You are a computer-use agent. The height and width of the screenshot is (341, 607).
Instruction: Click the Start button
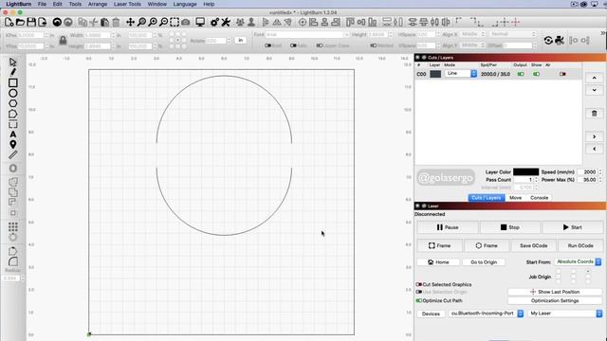click(x=572, y=227)
